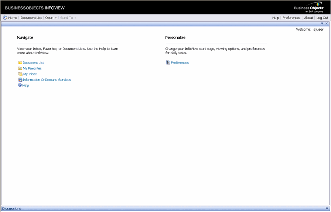Pin the top panel with pushpin icon
Screen dimensions: 331x212
[x=322, y=23]
